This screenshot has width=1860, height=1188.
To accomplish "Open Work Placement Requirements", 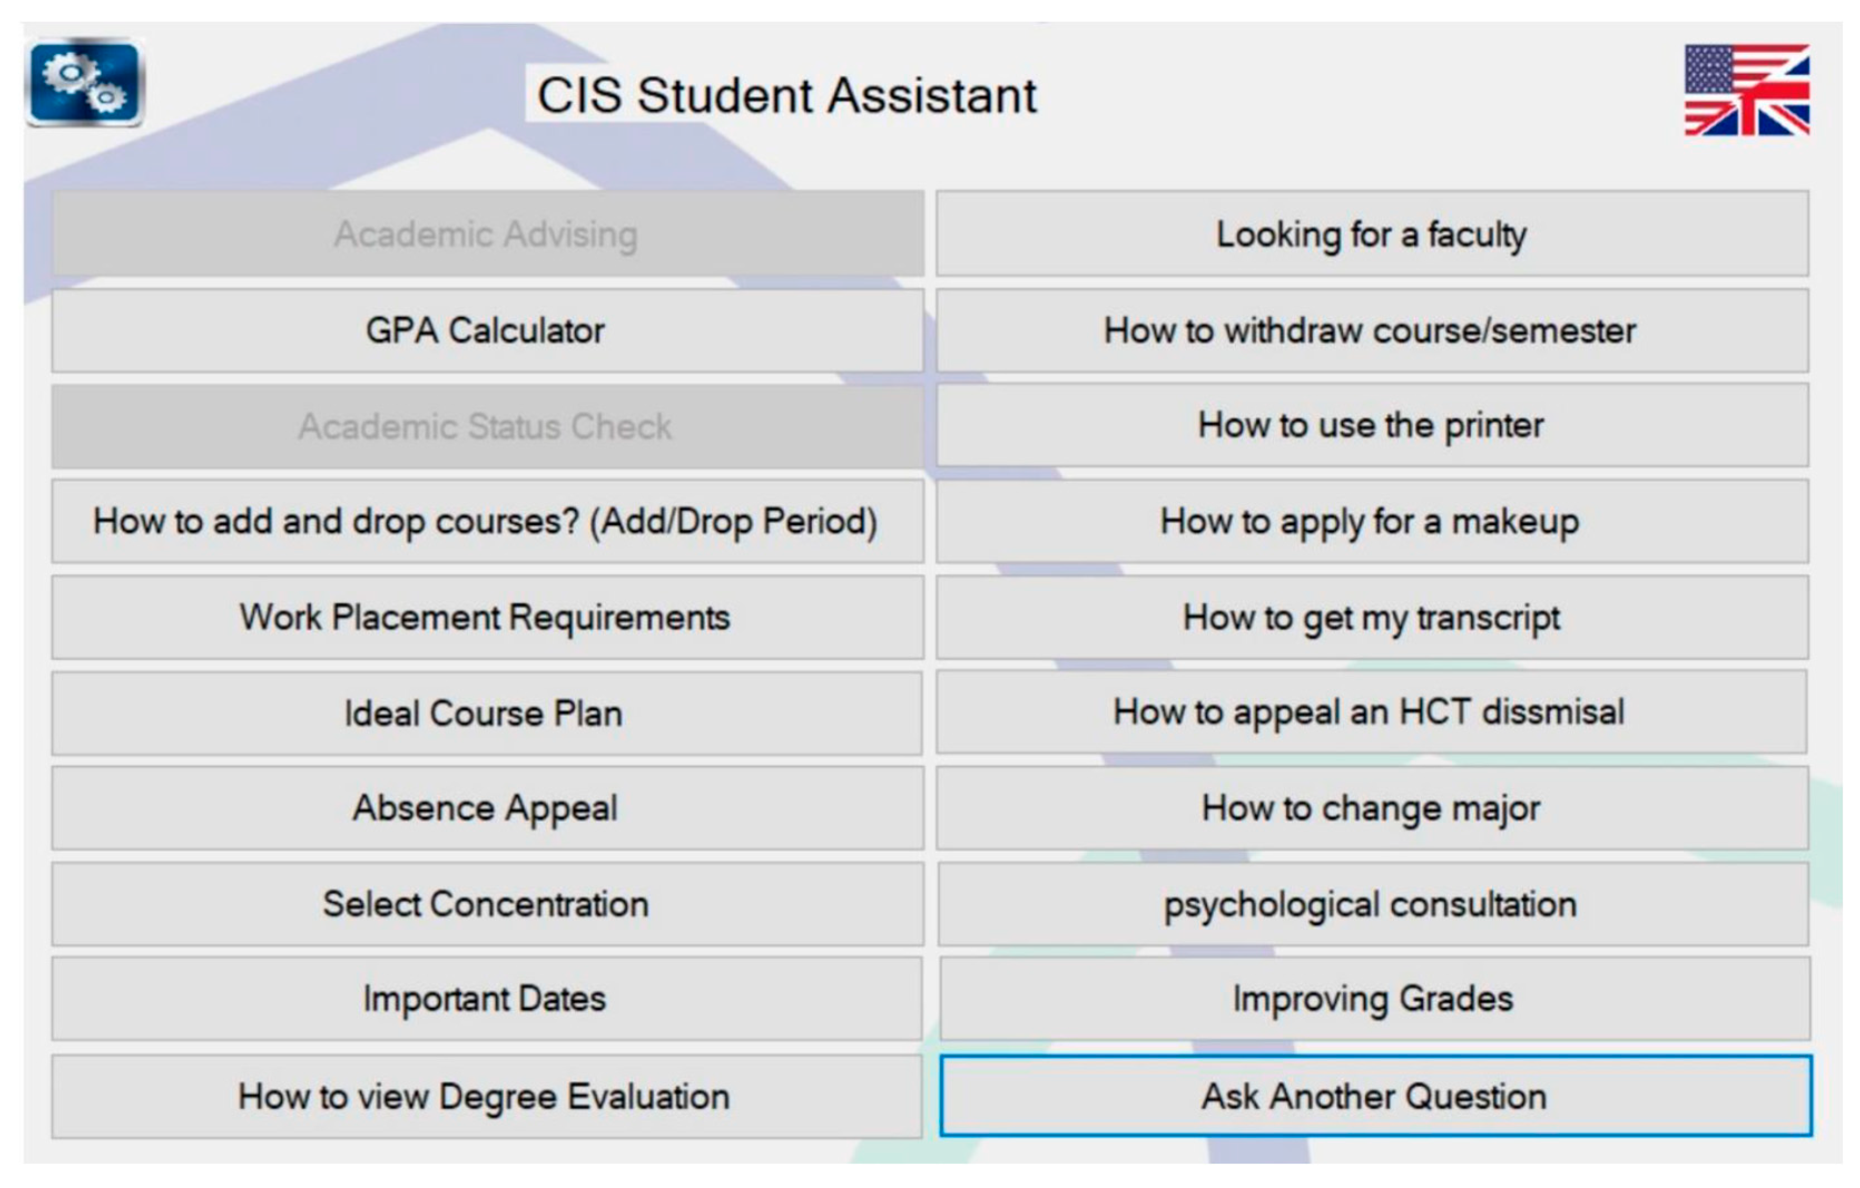I will pos(486,617).
